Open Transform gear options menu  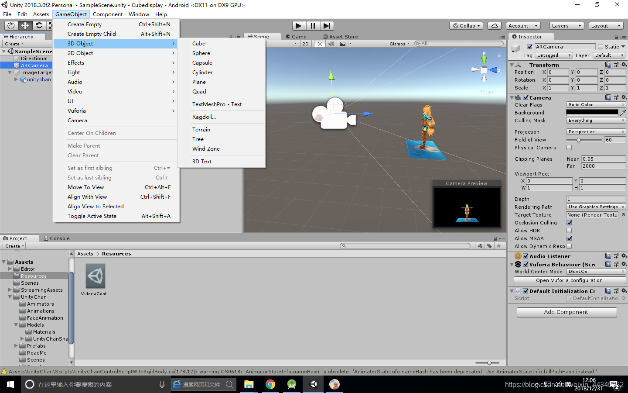(624, 65)
